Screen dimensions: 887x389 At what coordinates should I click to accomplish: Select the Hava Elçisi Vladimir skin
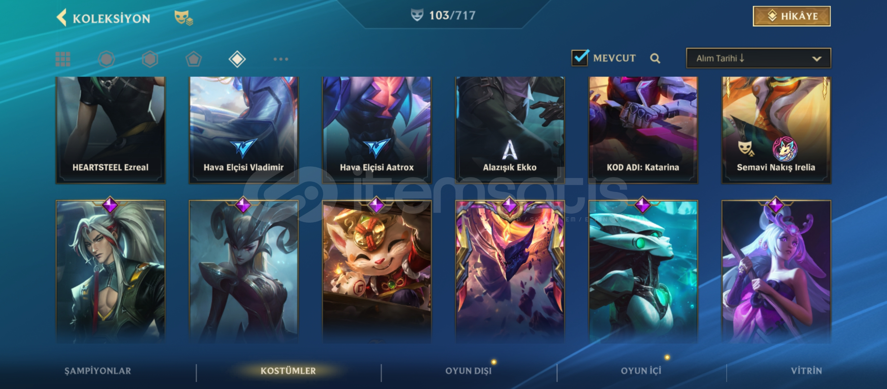point(244,130)
